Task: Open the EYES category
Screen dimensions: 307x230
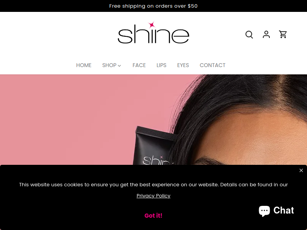Action: (183, 65)
